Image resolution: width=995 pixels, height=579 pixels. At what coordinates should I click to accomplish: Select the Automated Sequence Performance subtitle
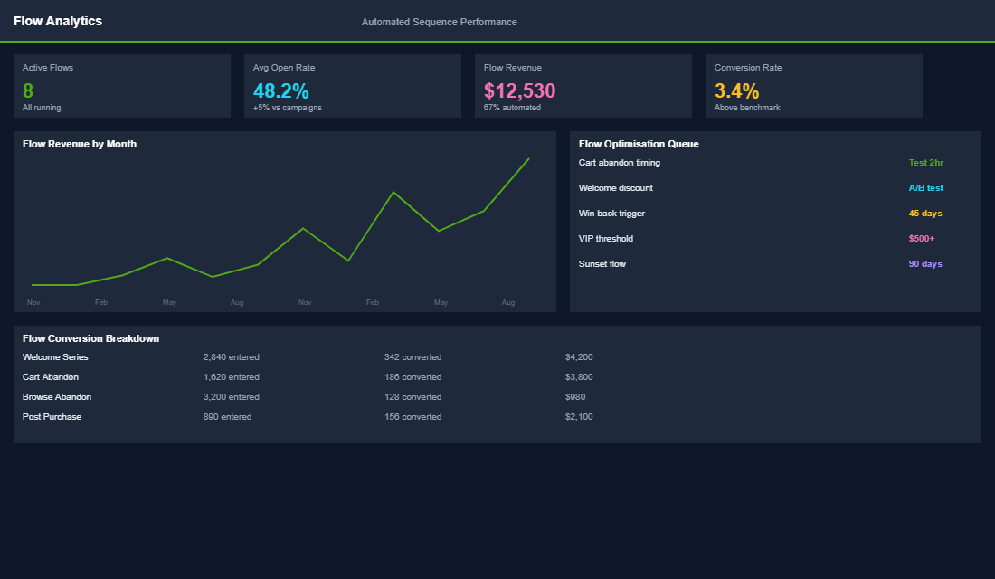coord(439,23)
